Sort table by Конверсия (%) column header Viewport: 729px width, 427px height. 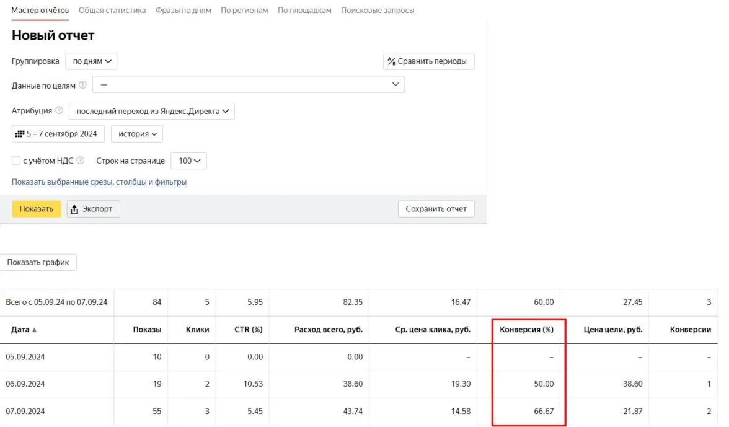point(526,330)
